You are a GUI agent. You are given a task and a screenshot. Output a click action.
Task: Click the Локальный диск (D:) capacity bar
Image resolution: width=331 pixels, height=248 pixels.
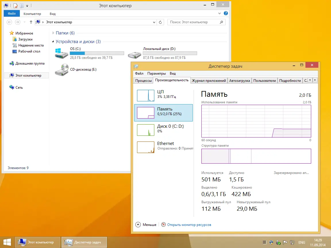point(170,53)
